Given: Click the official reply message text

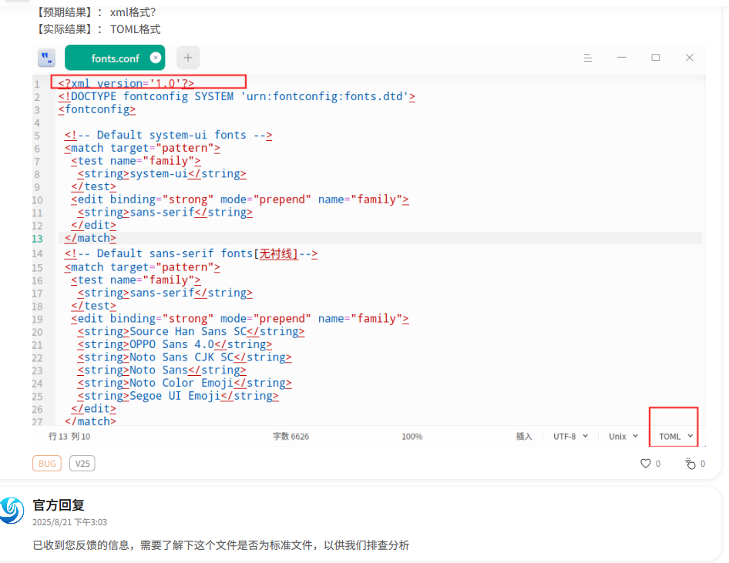Looking at the screenshot, I should coord(221,545).
